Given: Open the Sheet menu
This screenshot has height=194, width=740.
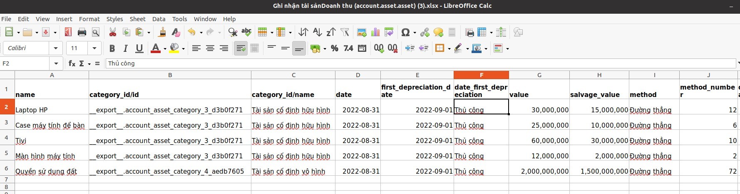Looking at the screenshot, I should coord(137,19).
